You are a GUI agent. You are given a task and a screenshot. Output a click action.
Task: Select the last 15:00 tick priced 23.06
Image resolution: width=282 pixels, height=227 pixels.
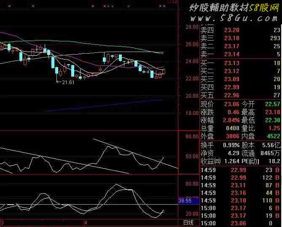[x=240, y=223]
